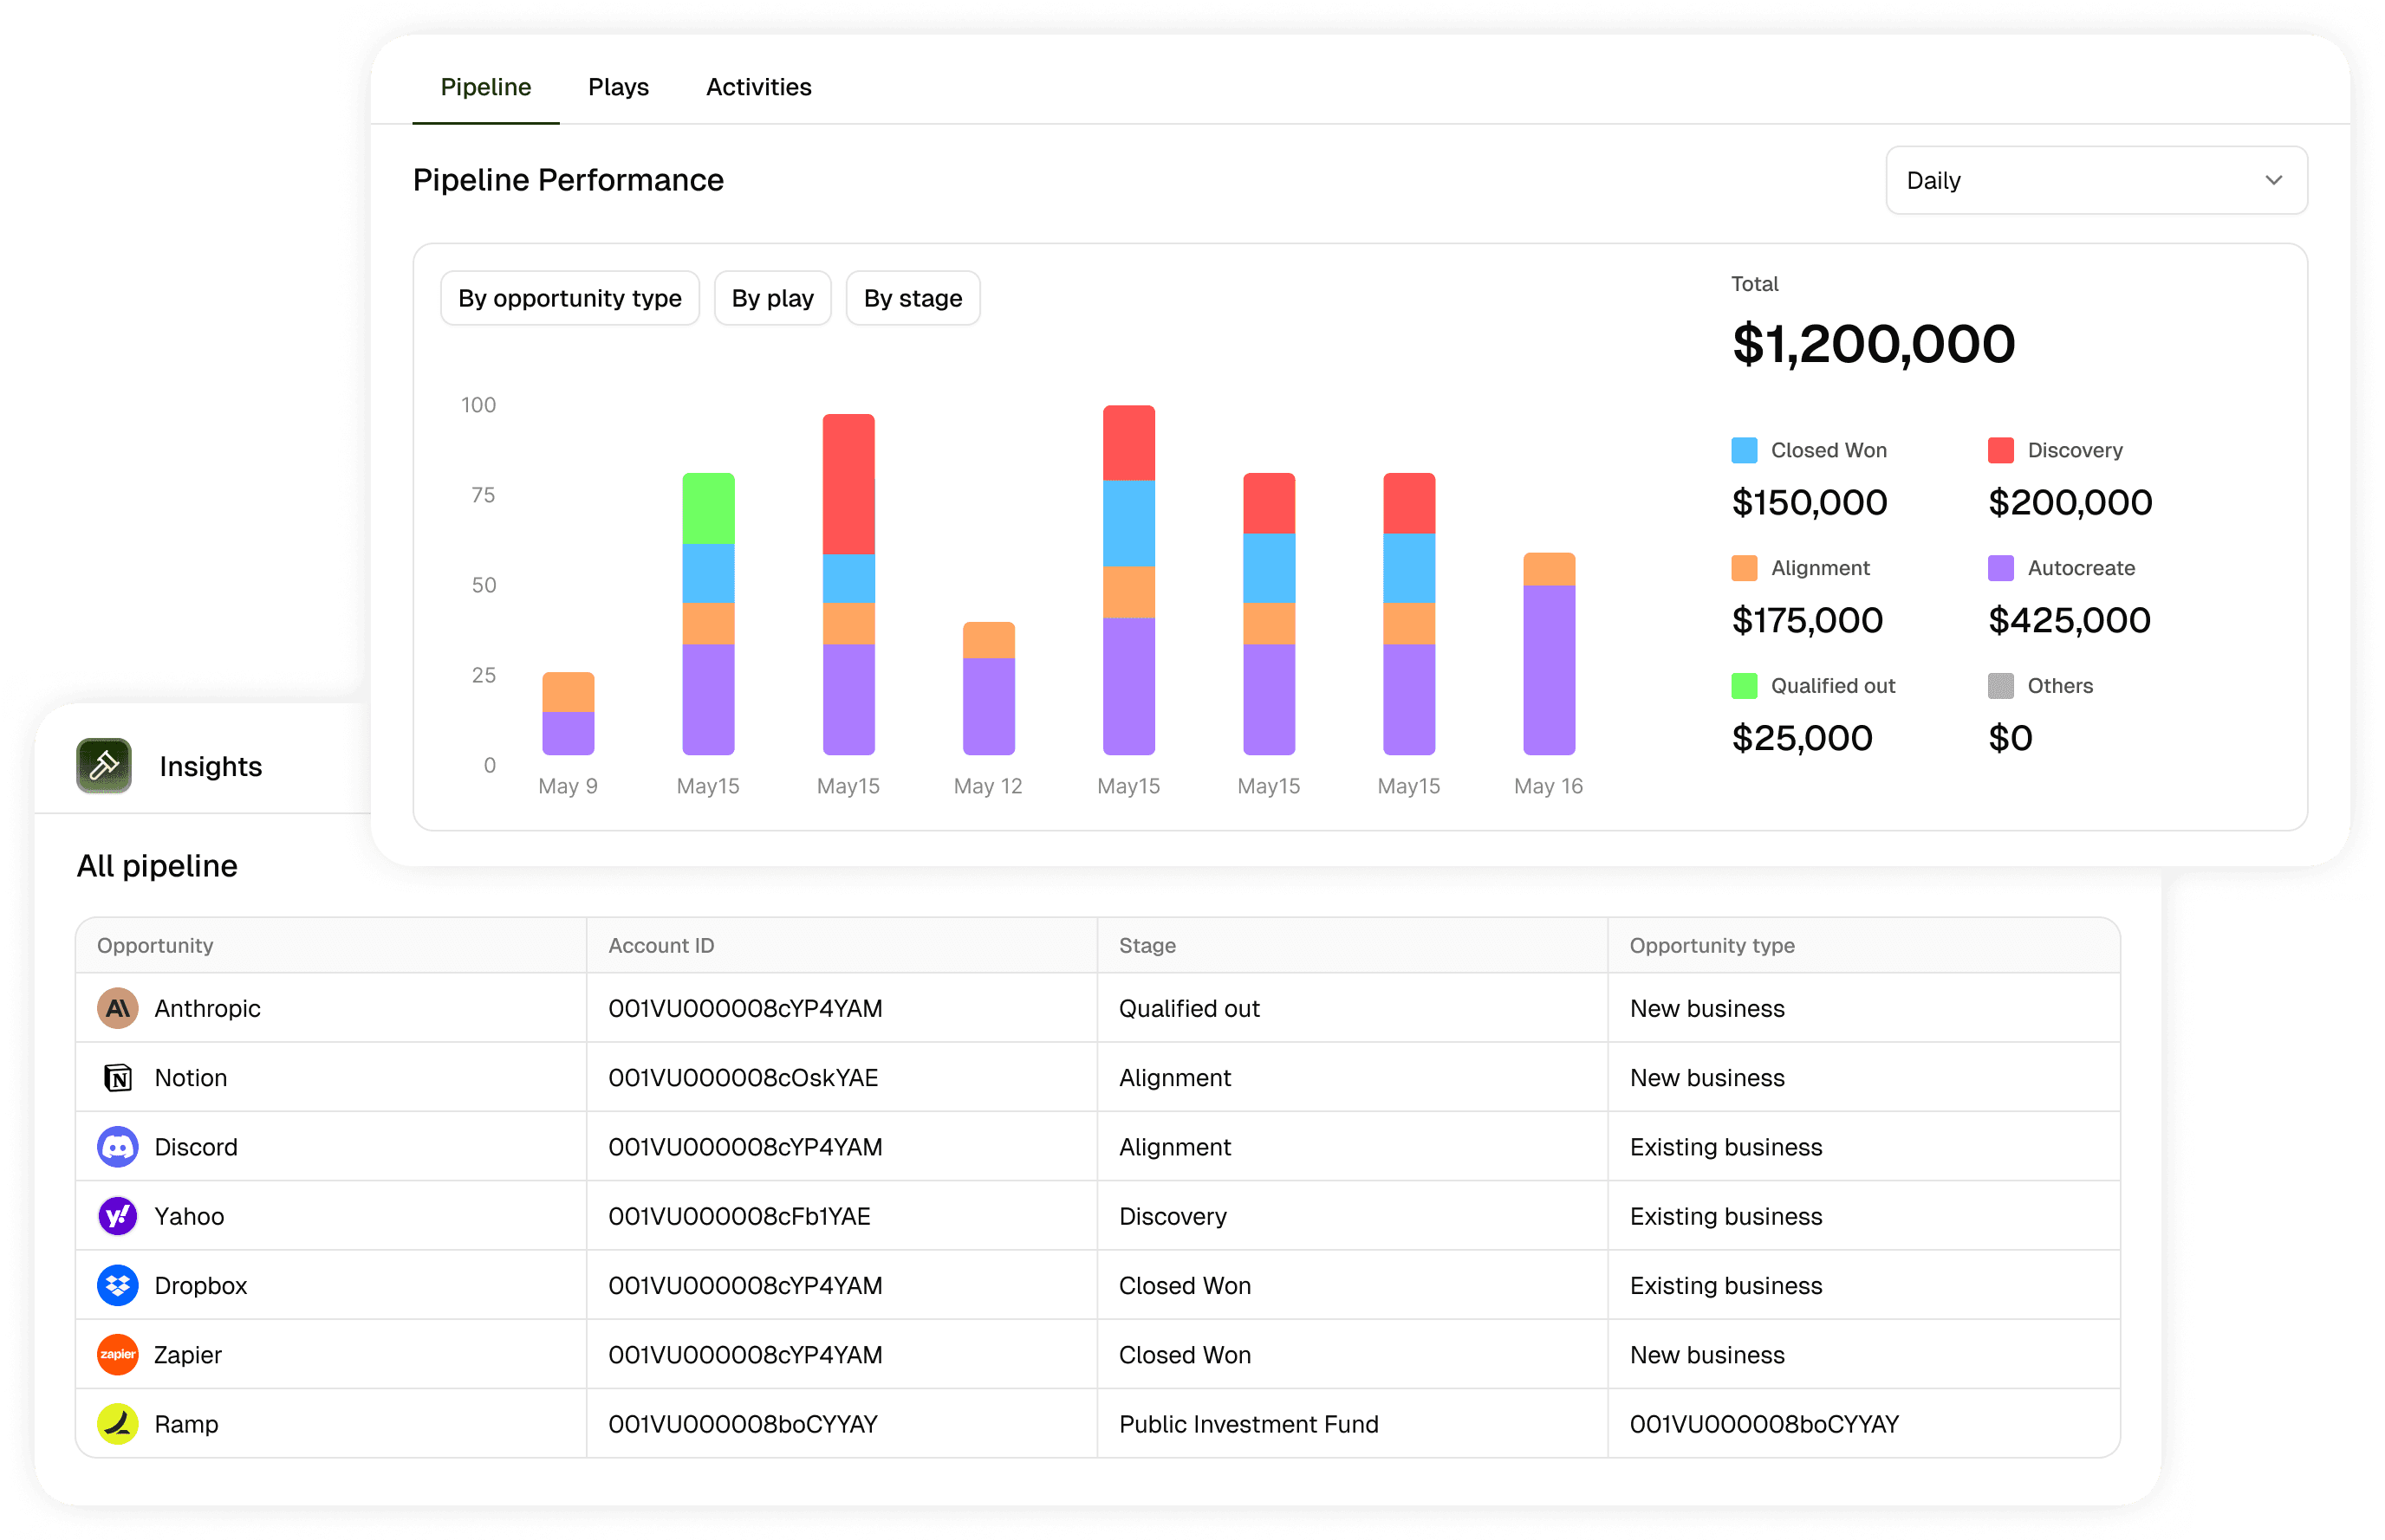Click the Qualified out green legend swatch
This screenshot has width=2385, height=1540.
pyautogui.click(x=1744, y=686)
